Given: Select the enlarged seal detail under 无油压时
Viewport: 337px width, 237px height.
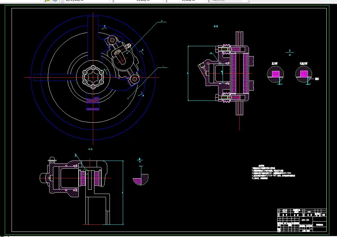Looking at the screenshot, I should click(304, 74).
